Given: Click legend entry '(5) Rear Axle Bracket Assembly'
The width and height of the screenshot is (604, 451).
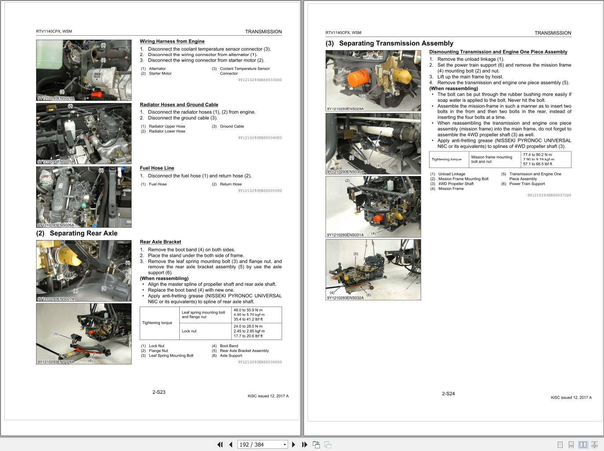Looking at the screenshot, I should [240, 351].
